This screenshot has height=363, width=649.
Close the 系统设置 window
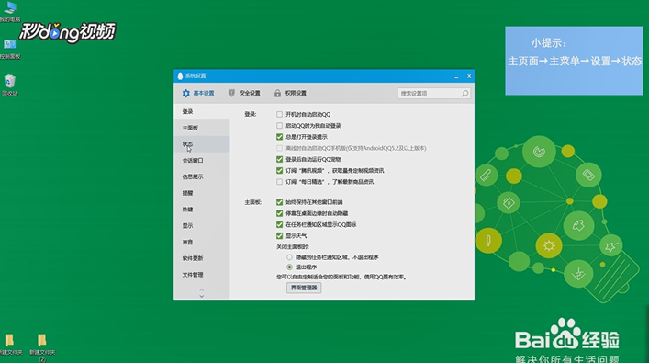click(469, 76)
